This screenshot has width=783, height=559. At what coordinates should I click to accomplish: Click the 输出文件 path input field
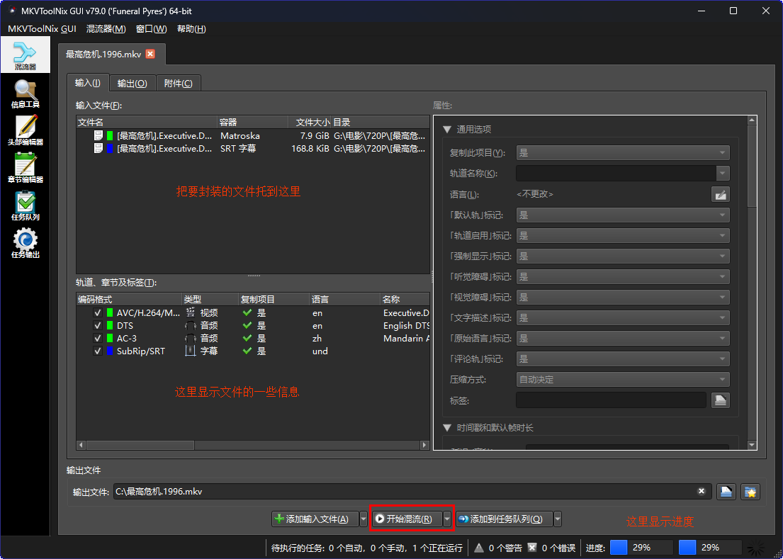tap(405, 492)
